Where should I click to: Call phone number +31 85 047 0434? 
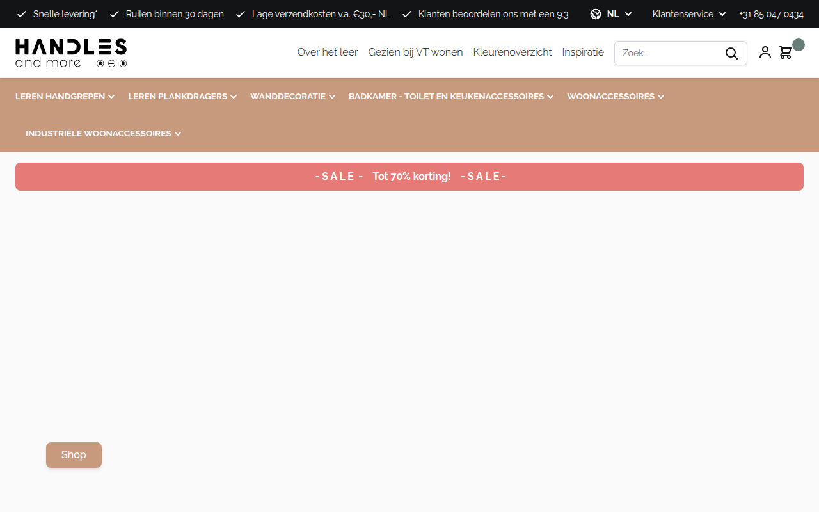click(x=771, y=14)
